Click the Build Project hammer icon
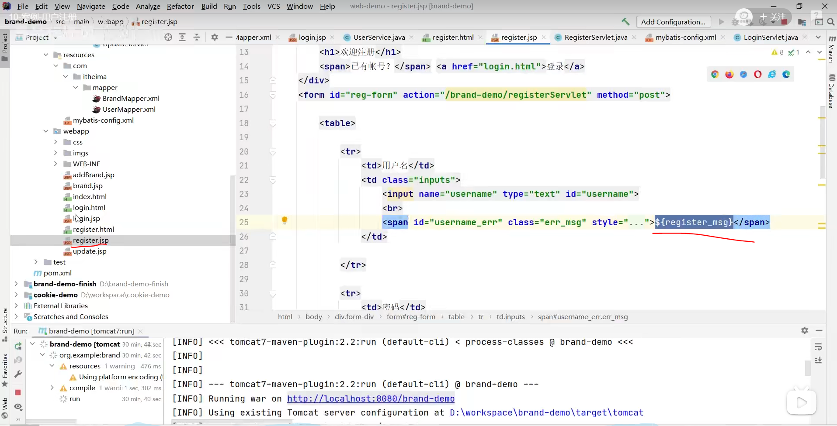 click(625, 22)
